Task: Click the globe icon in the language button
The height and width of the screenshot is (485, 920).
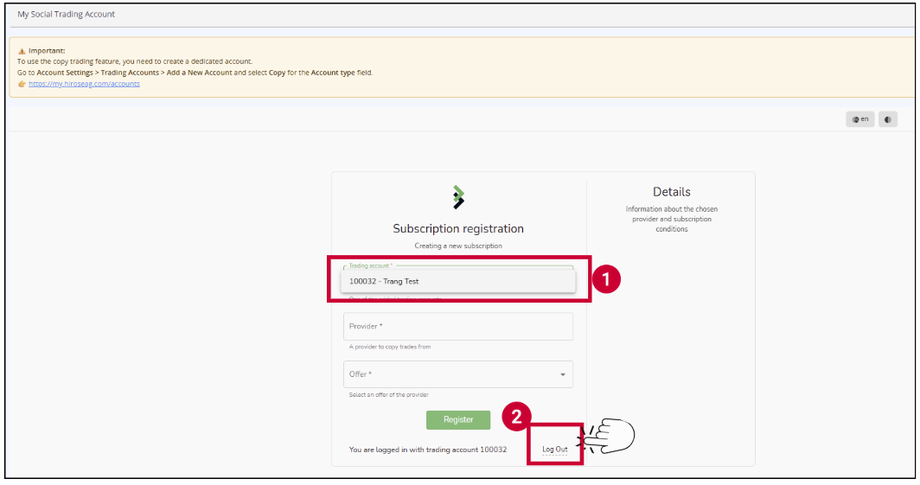Action: pos(855,119)
